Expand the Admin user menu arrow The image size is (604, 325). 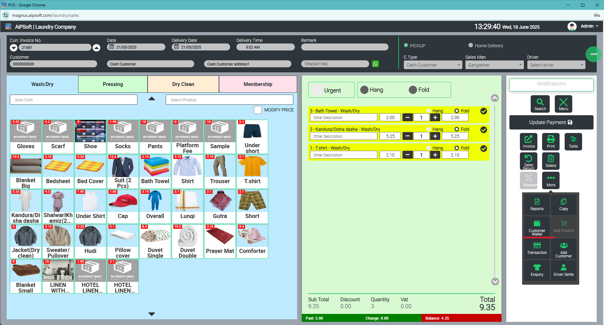[597, 26]
